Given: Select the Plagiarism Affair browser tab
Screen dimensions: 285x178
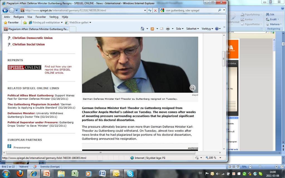Looking at the screenshot, I should pos(36,29).
